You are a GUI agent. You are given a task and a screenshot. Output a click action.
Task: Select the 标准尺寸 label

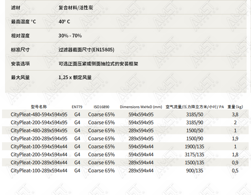pos(20,50)
